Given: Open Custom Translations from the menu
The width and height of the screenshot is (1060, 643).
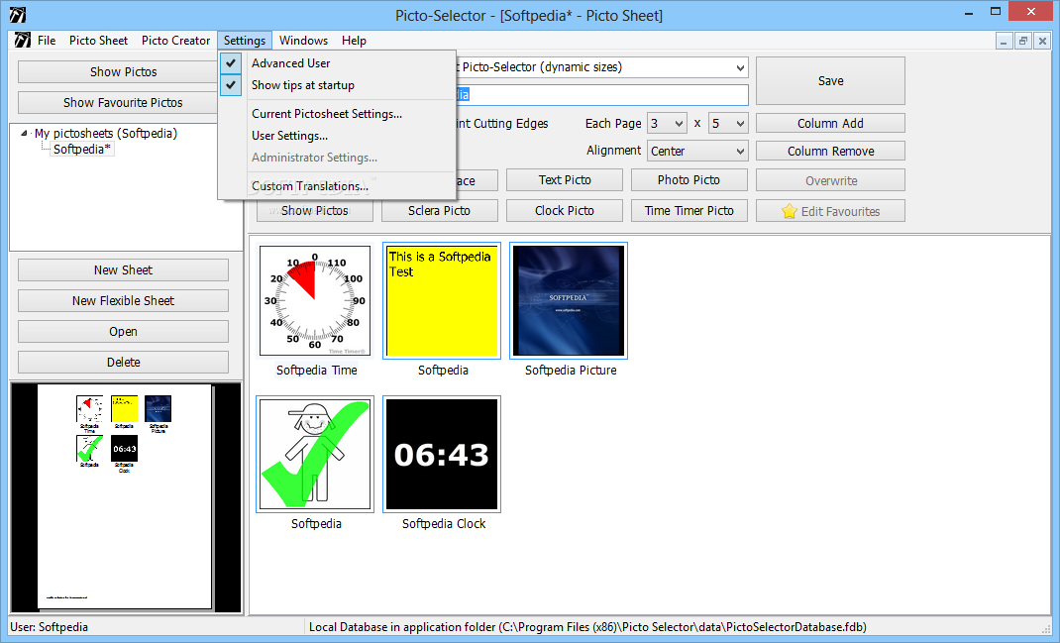Looking at the screenshot, I should pos(338,186).
